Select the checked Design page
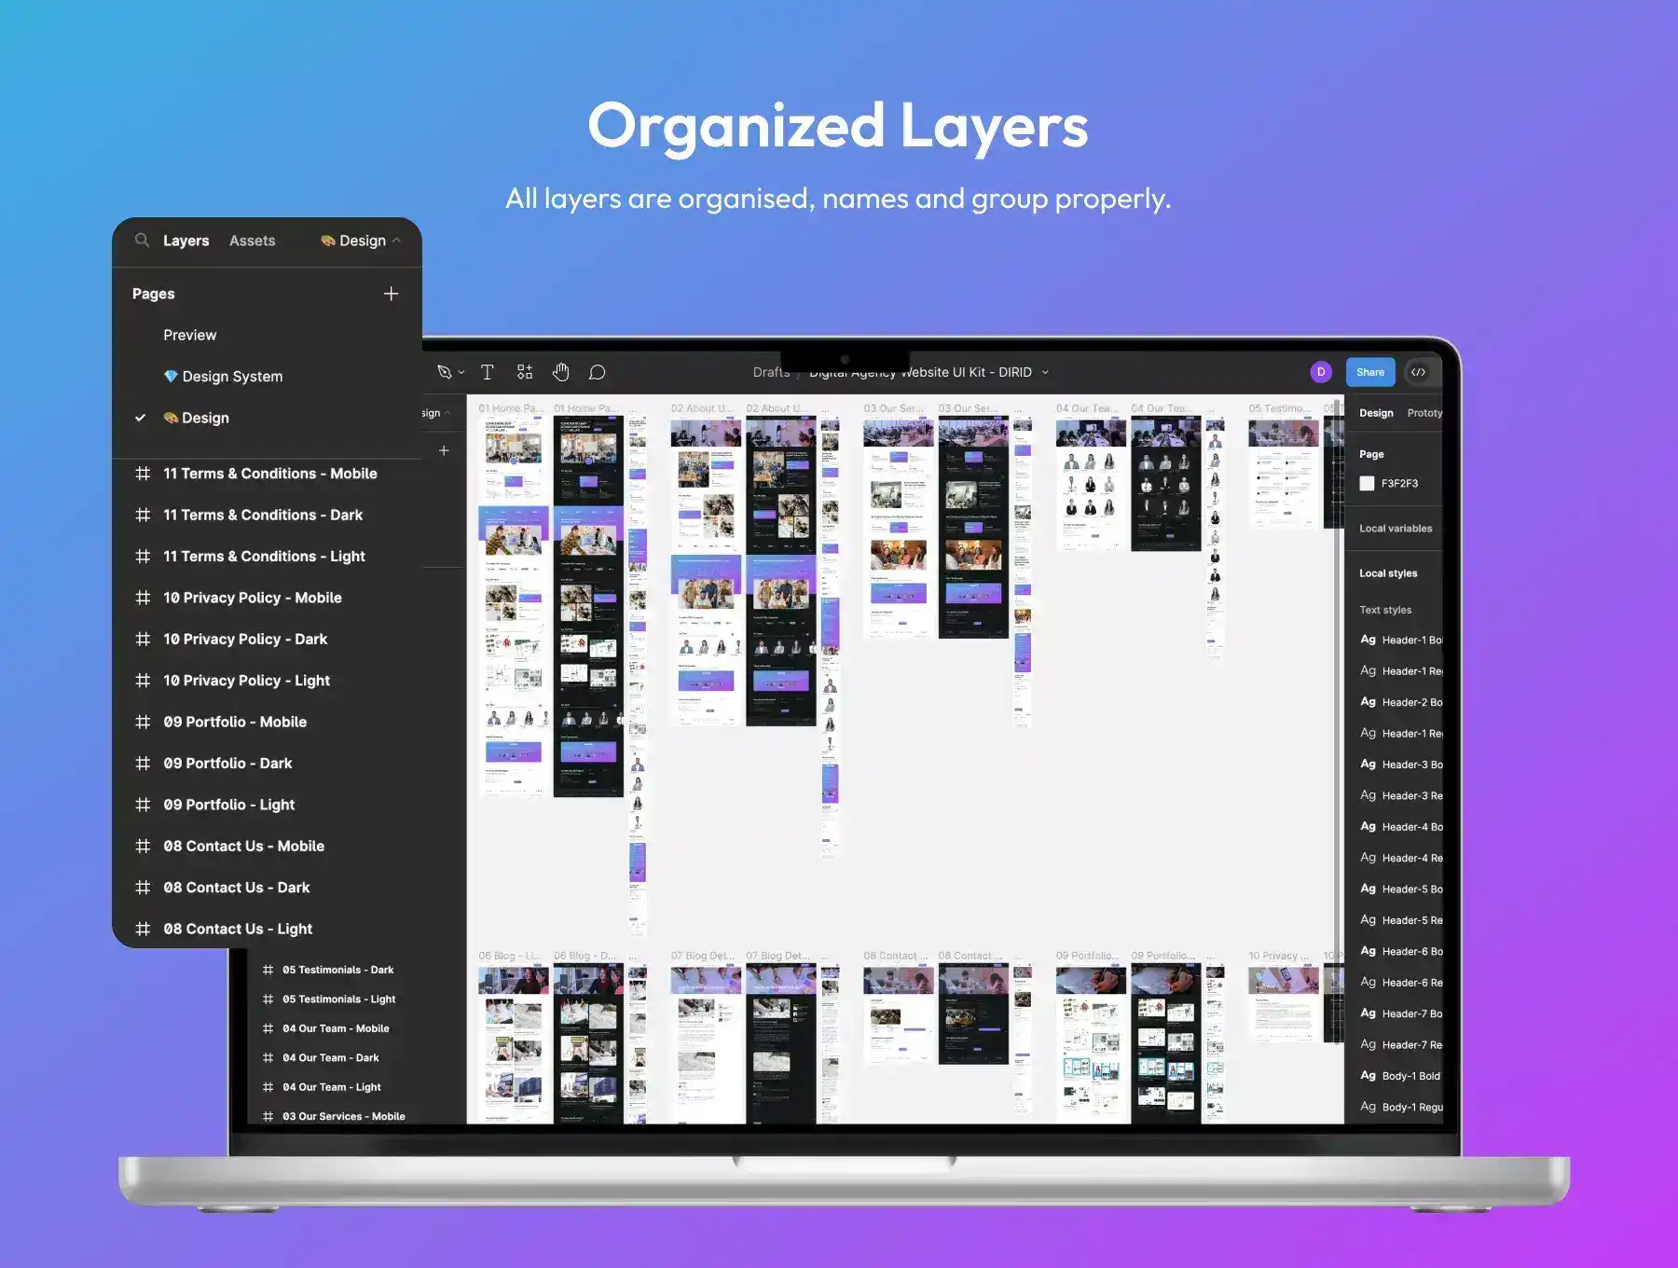 (x=205, y=418)
